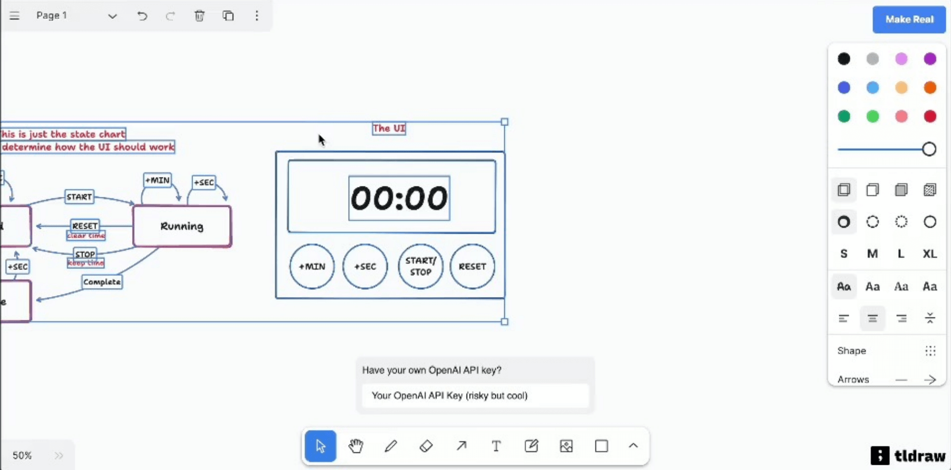The height and width of the screenshot is (470, 951).
Task: Select the draw dash style
Action: pyautogui.click(x=844, y=222)
